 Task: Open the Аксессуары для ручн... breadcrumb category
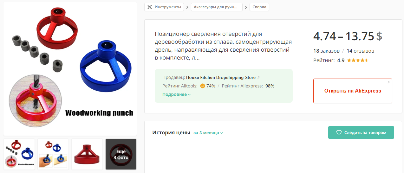[x=217, y=7]
